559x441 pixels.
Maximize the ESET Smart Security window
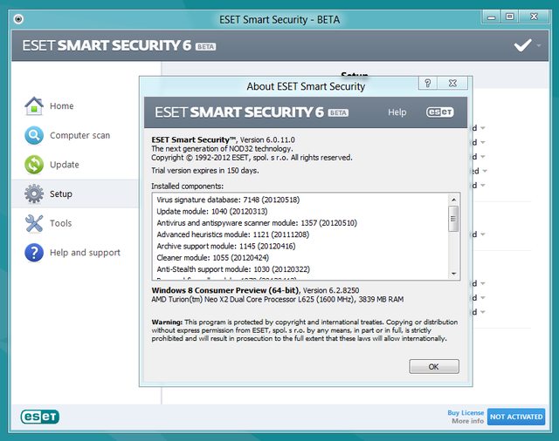tap(510, 17)
